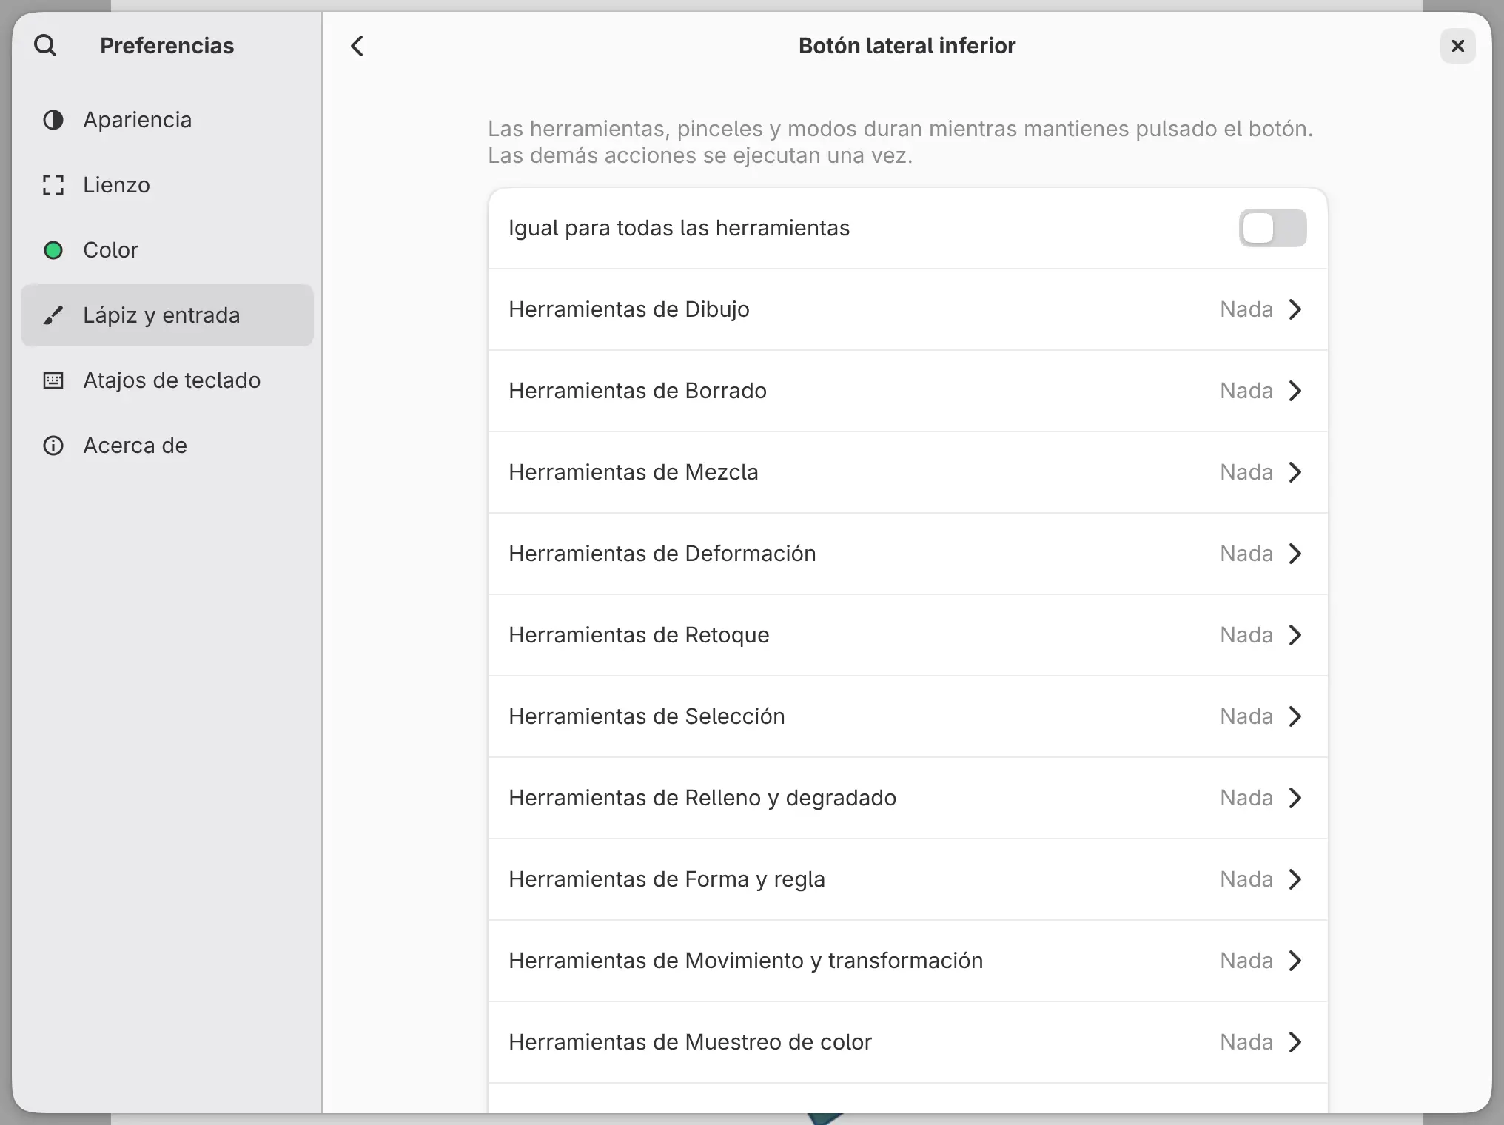Expand Herramientas de Mezcla chevron
This screenshot has width=1504, height=1125.
tap(1295, 472)
